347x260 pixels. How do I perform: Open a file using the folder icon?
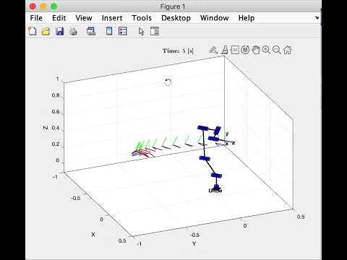point(46,31)
